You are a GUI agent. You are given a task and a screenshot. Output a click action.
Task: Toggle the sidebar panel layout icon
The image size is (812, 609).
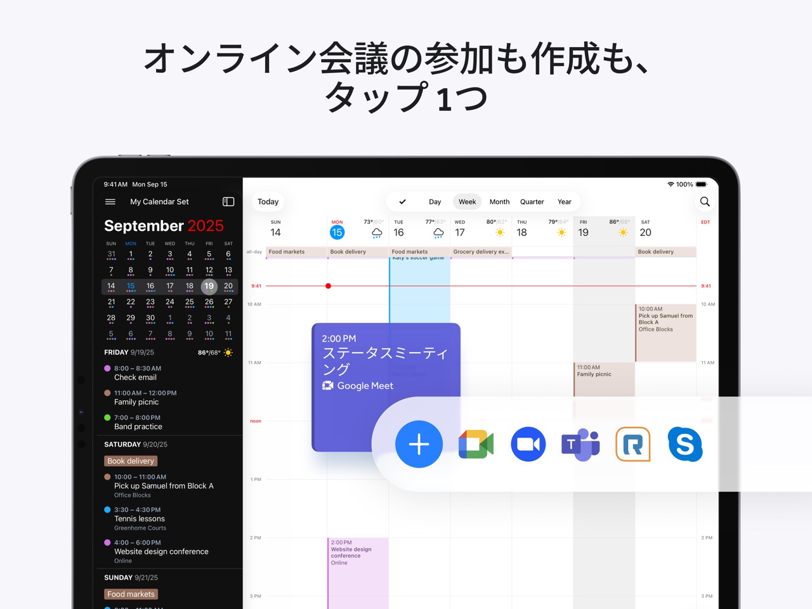[228, 202]
